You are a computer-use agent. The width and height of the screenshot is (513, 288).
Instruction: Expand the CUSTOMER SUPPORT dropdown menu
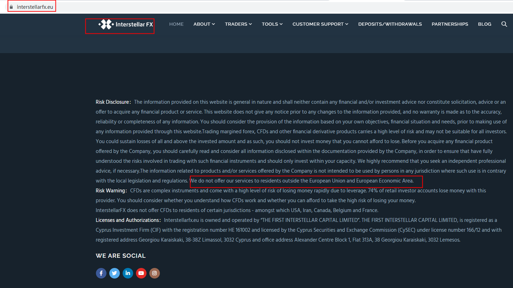(320, 24)
